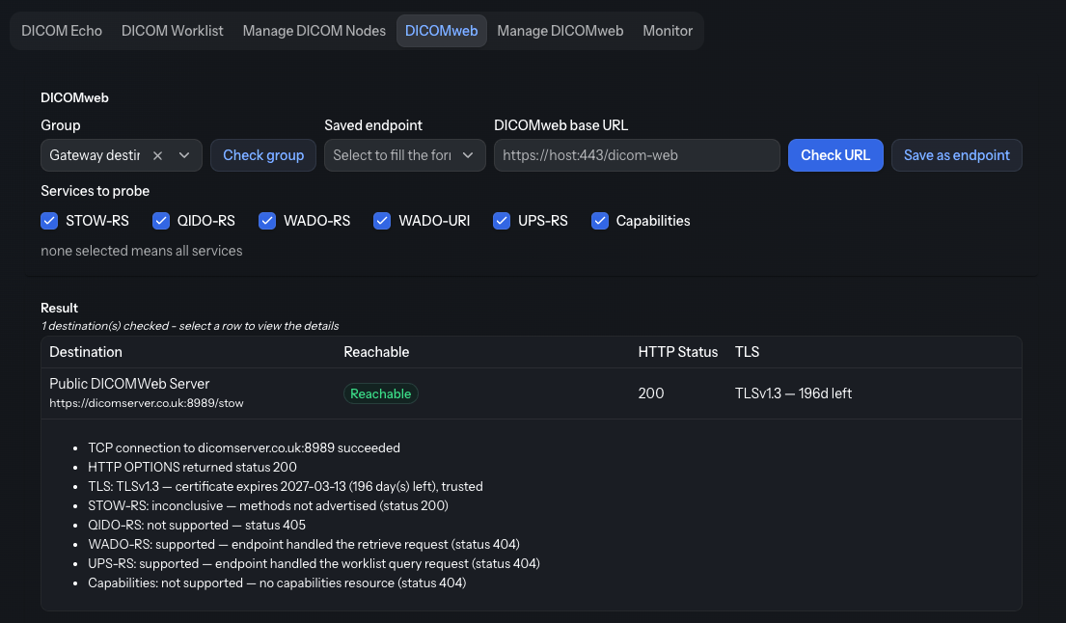
Task: Open the Manage DICOM Nodes tab
Action: tap(314, 31)
